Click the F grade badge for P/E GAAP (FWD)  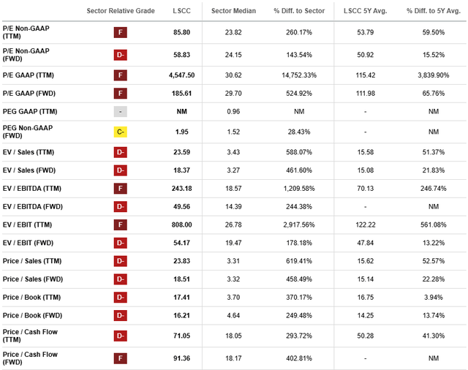point(120,94)
